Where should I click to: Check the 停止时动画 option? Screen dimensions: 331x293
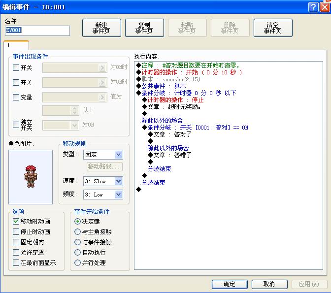[x=16, y=231]
